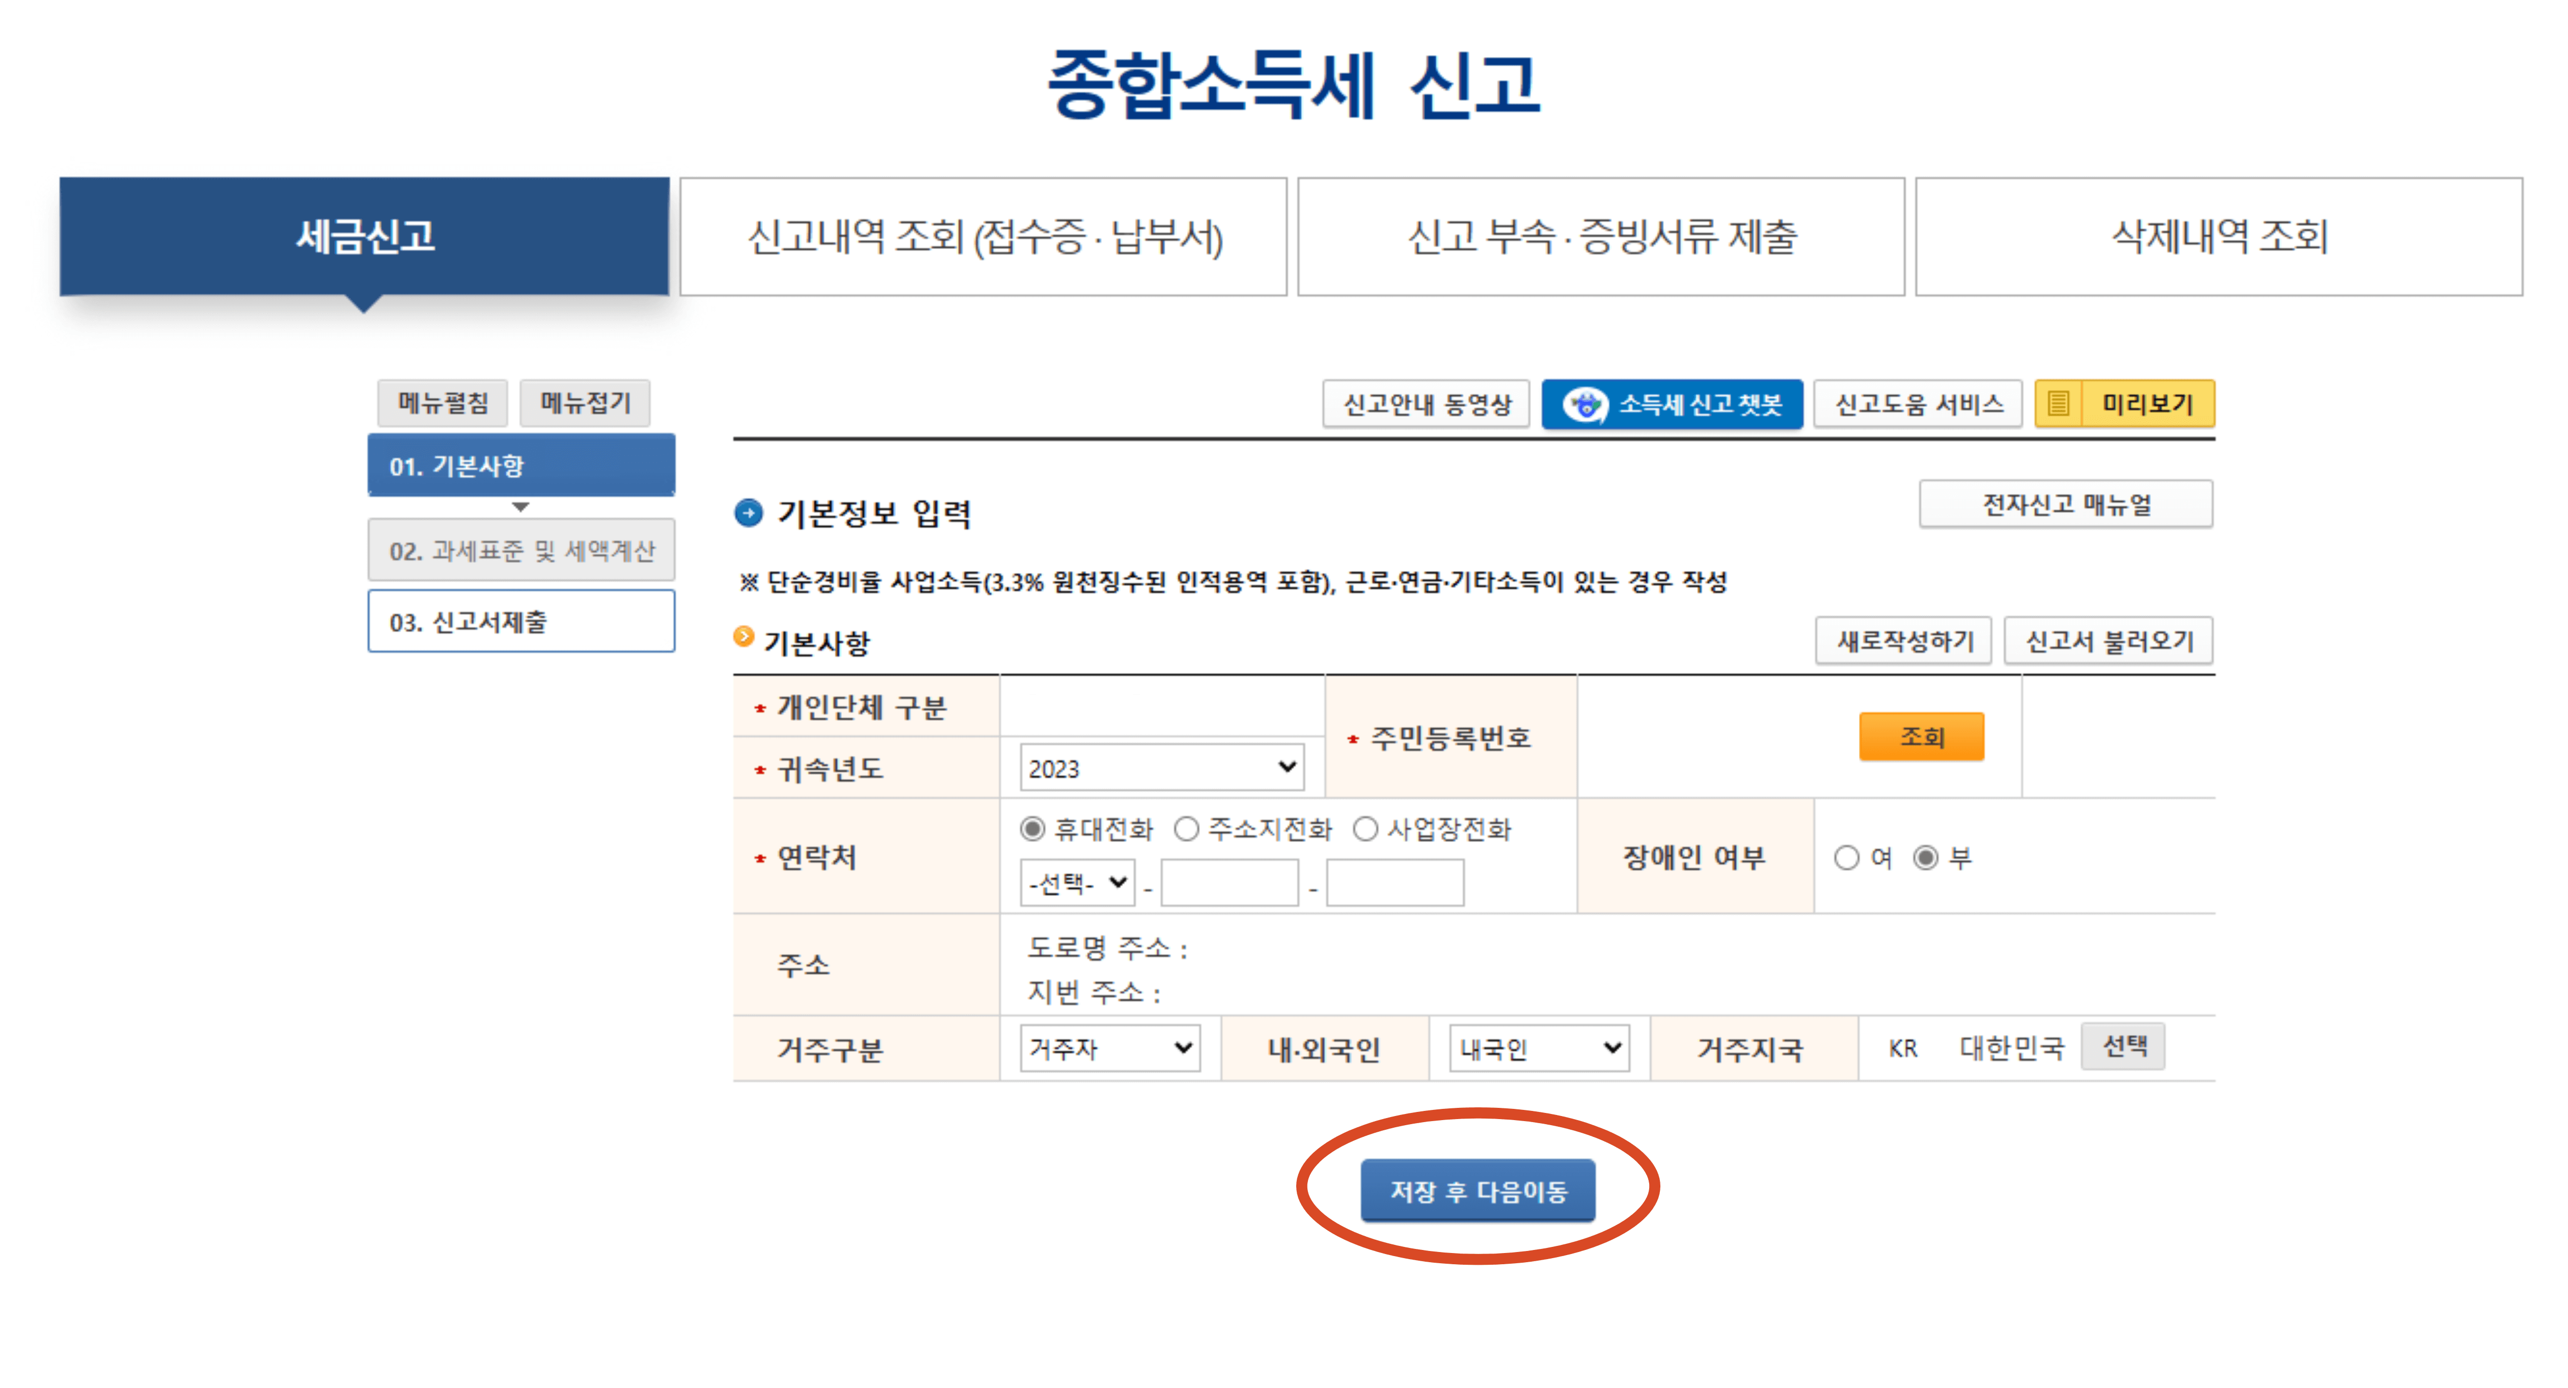Screen dimensions: 2568x1388
Task: Open the 거주구분 residency dropdown
Action: tap(1109, 1048)
